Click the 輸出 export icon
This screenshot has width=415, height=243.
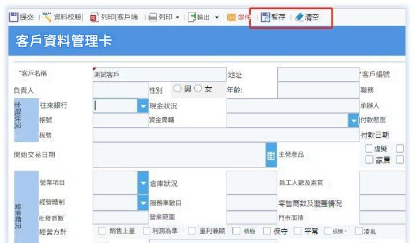192,17
